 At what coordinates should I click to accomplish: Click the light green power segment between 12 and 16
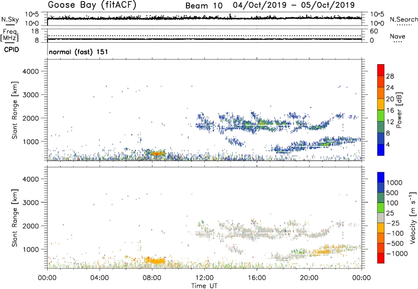pyautogui.click(x=381, y=116)
